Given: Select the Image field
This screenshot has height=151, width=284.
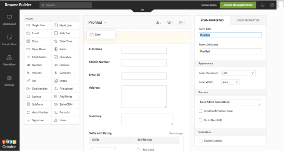Looking at the screenshot, I should point(65,81).
